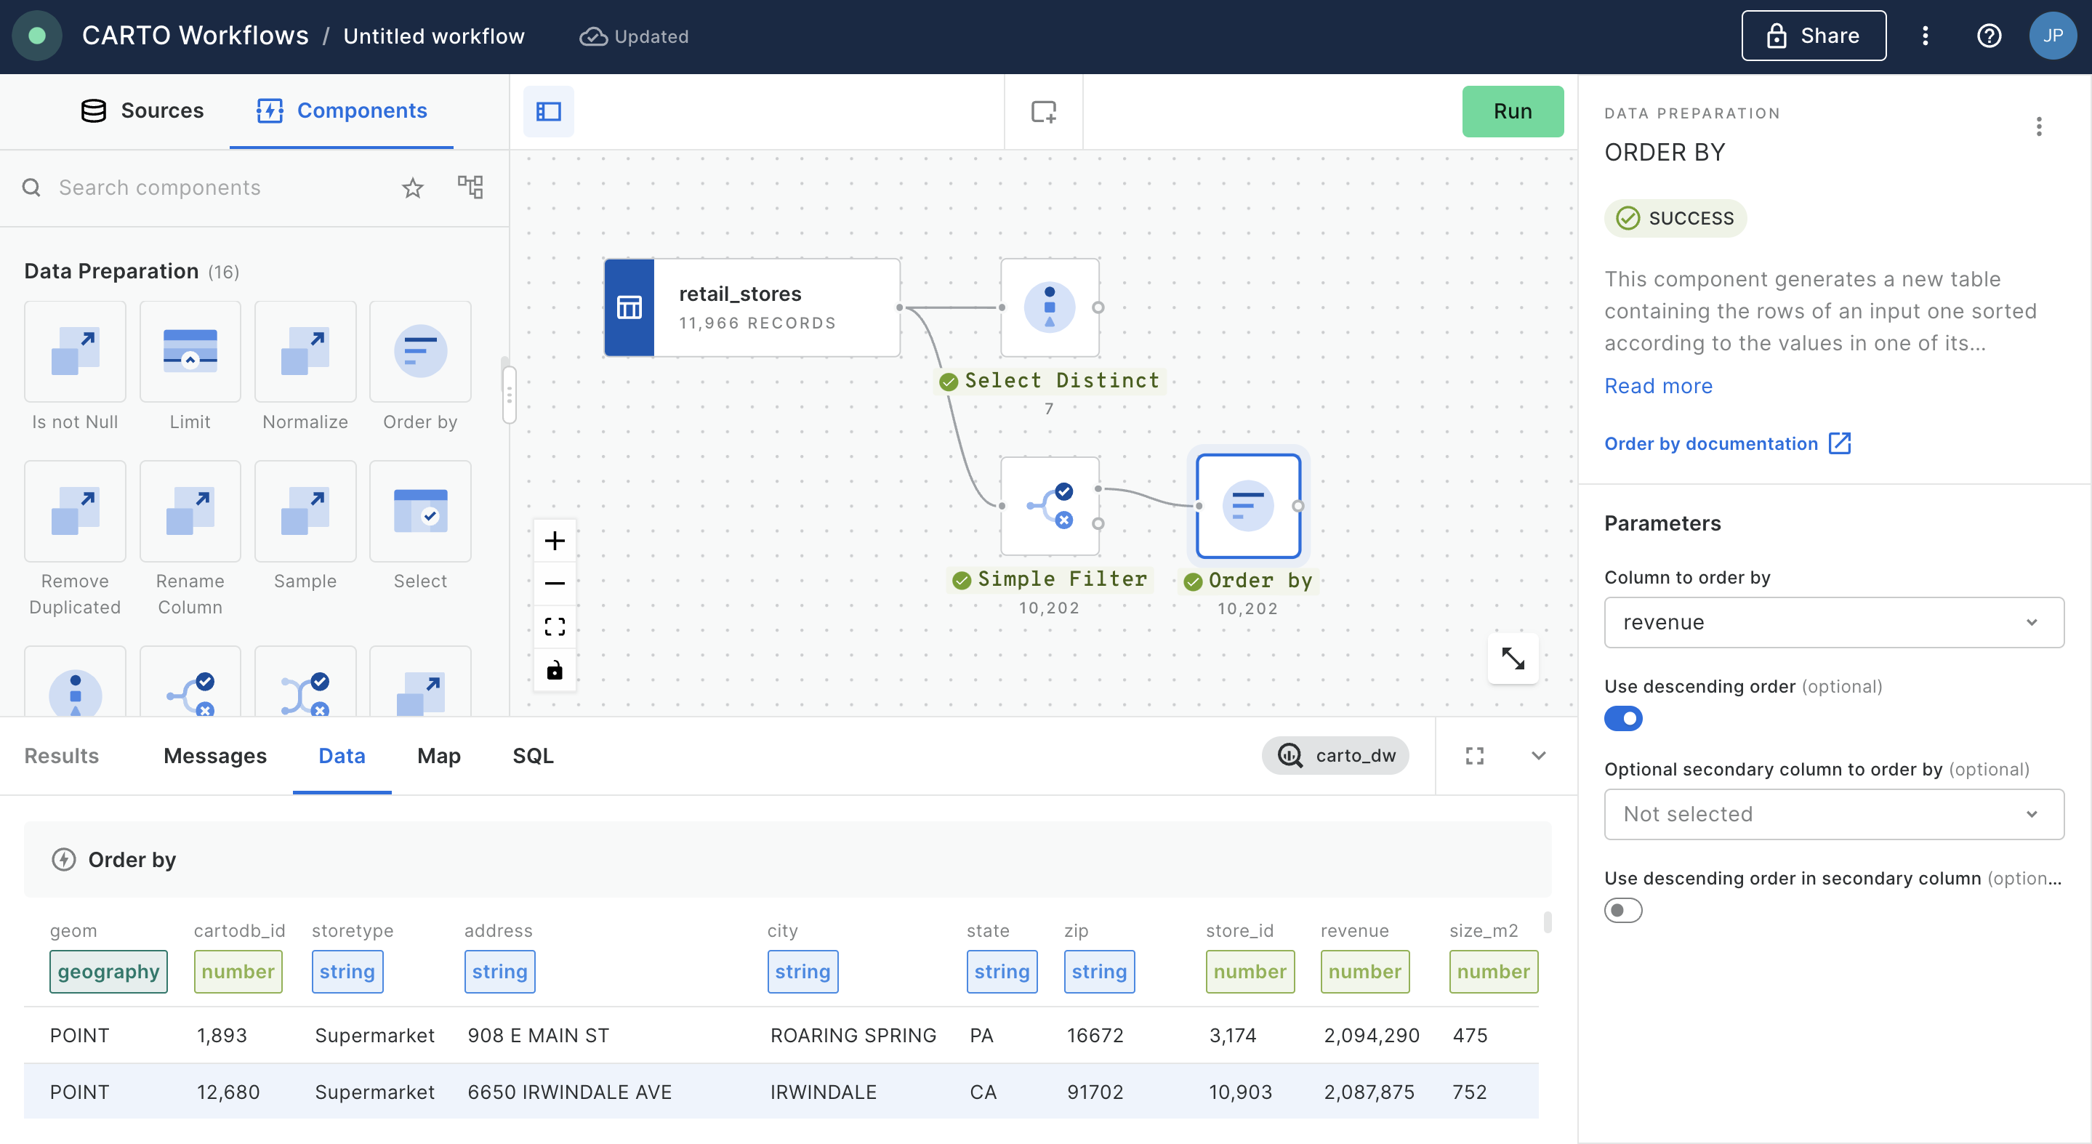Click the Share button

click(x=1813, y=36)
